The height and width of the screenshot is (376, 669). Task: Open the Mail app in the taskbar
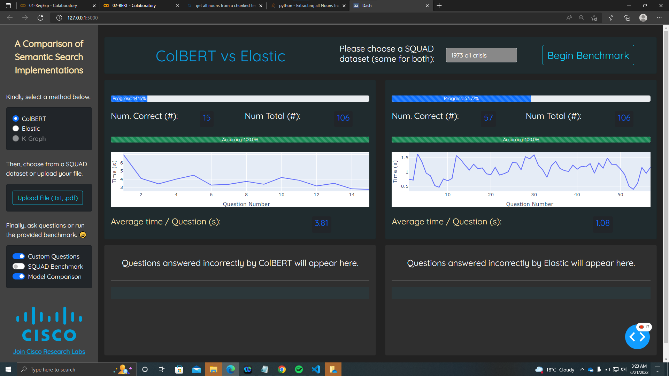pyautogui.click(x=197, y=369)
